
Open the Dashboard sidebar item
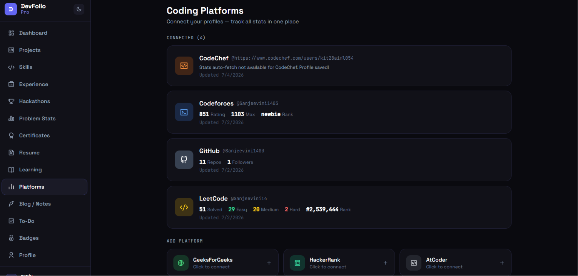coord(45,33)
